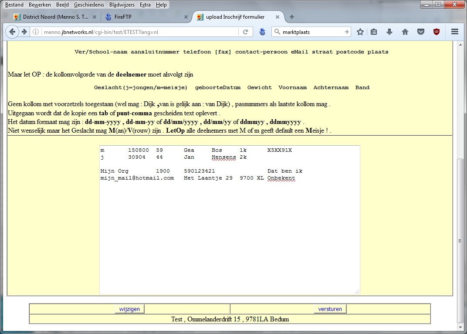Click the forward navigation arrow
The image size is (467, 334).
click(24, 32)
